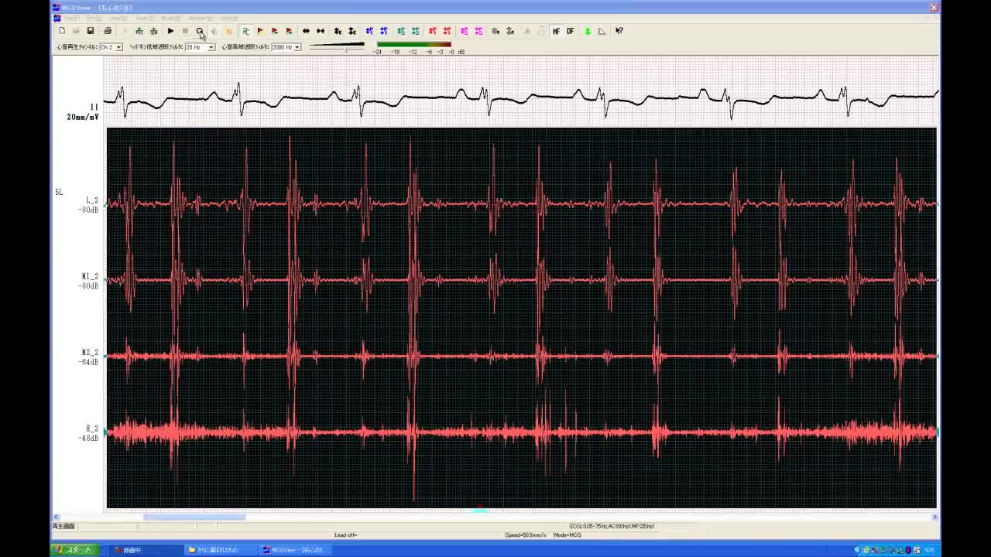This screenshot has height=557, width=991.
Task: Click the green person icon
Action: coord(588,31)
